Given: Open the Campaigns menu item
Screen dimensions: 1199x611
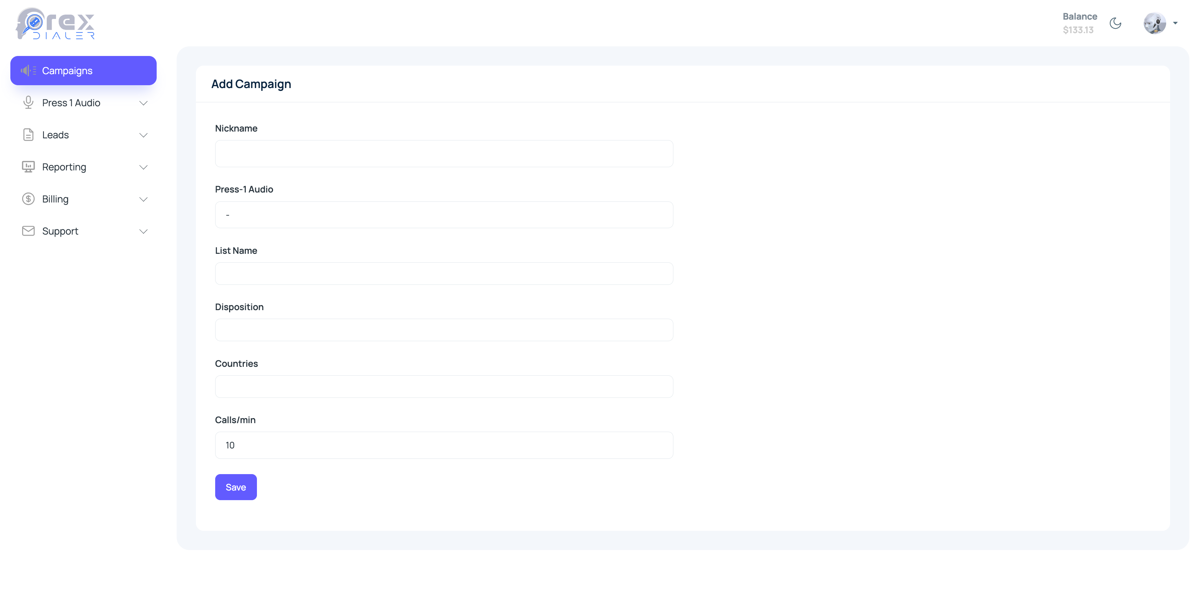Looking at the screenshot, I should pos(83,71).
